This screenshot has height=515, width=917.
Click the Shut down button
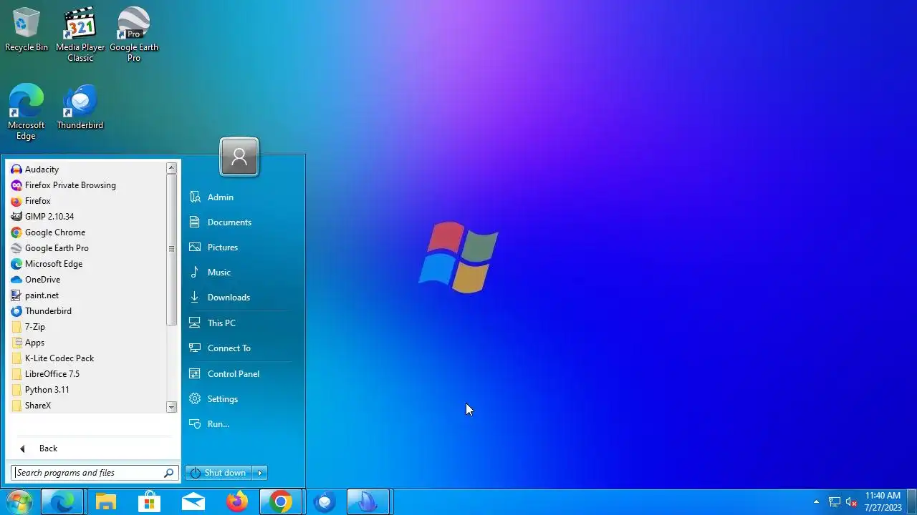pyautogui.click(x=219, y=473)
